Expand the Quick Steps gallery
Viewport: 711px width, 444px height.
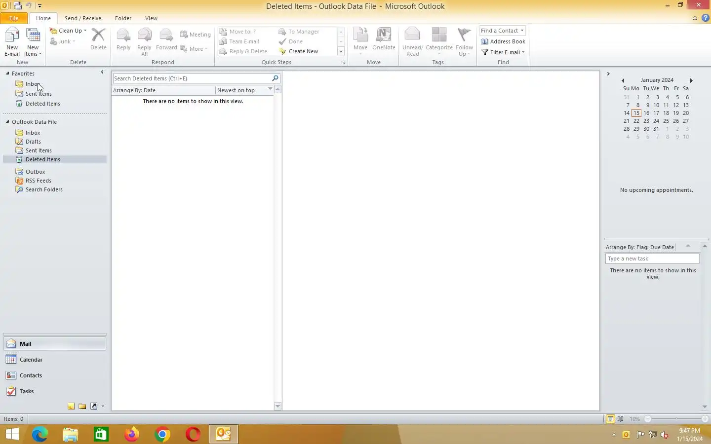341,52
